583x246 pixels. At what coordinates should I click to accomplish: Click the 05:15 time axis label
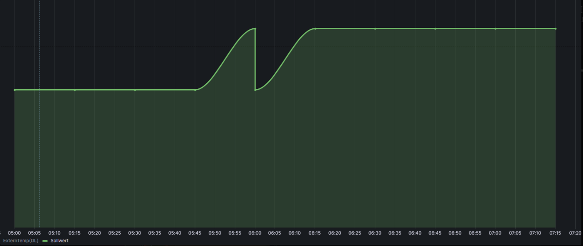[x=75, y=233]
